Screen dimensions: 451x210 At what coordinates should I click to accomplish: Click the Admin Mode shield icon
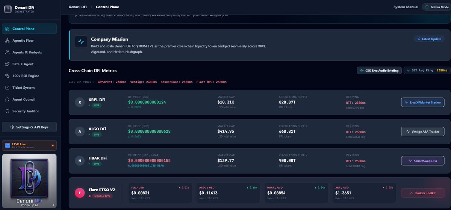click(x=427, y=7)
